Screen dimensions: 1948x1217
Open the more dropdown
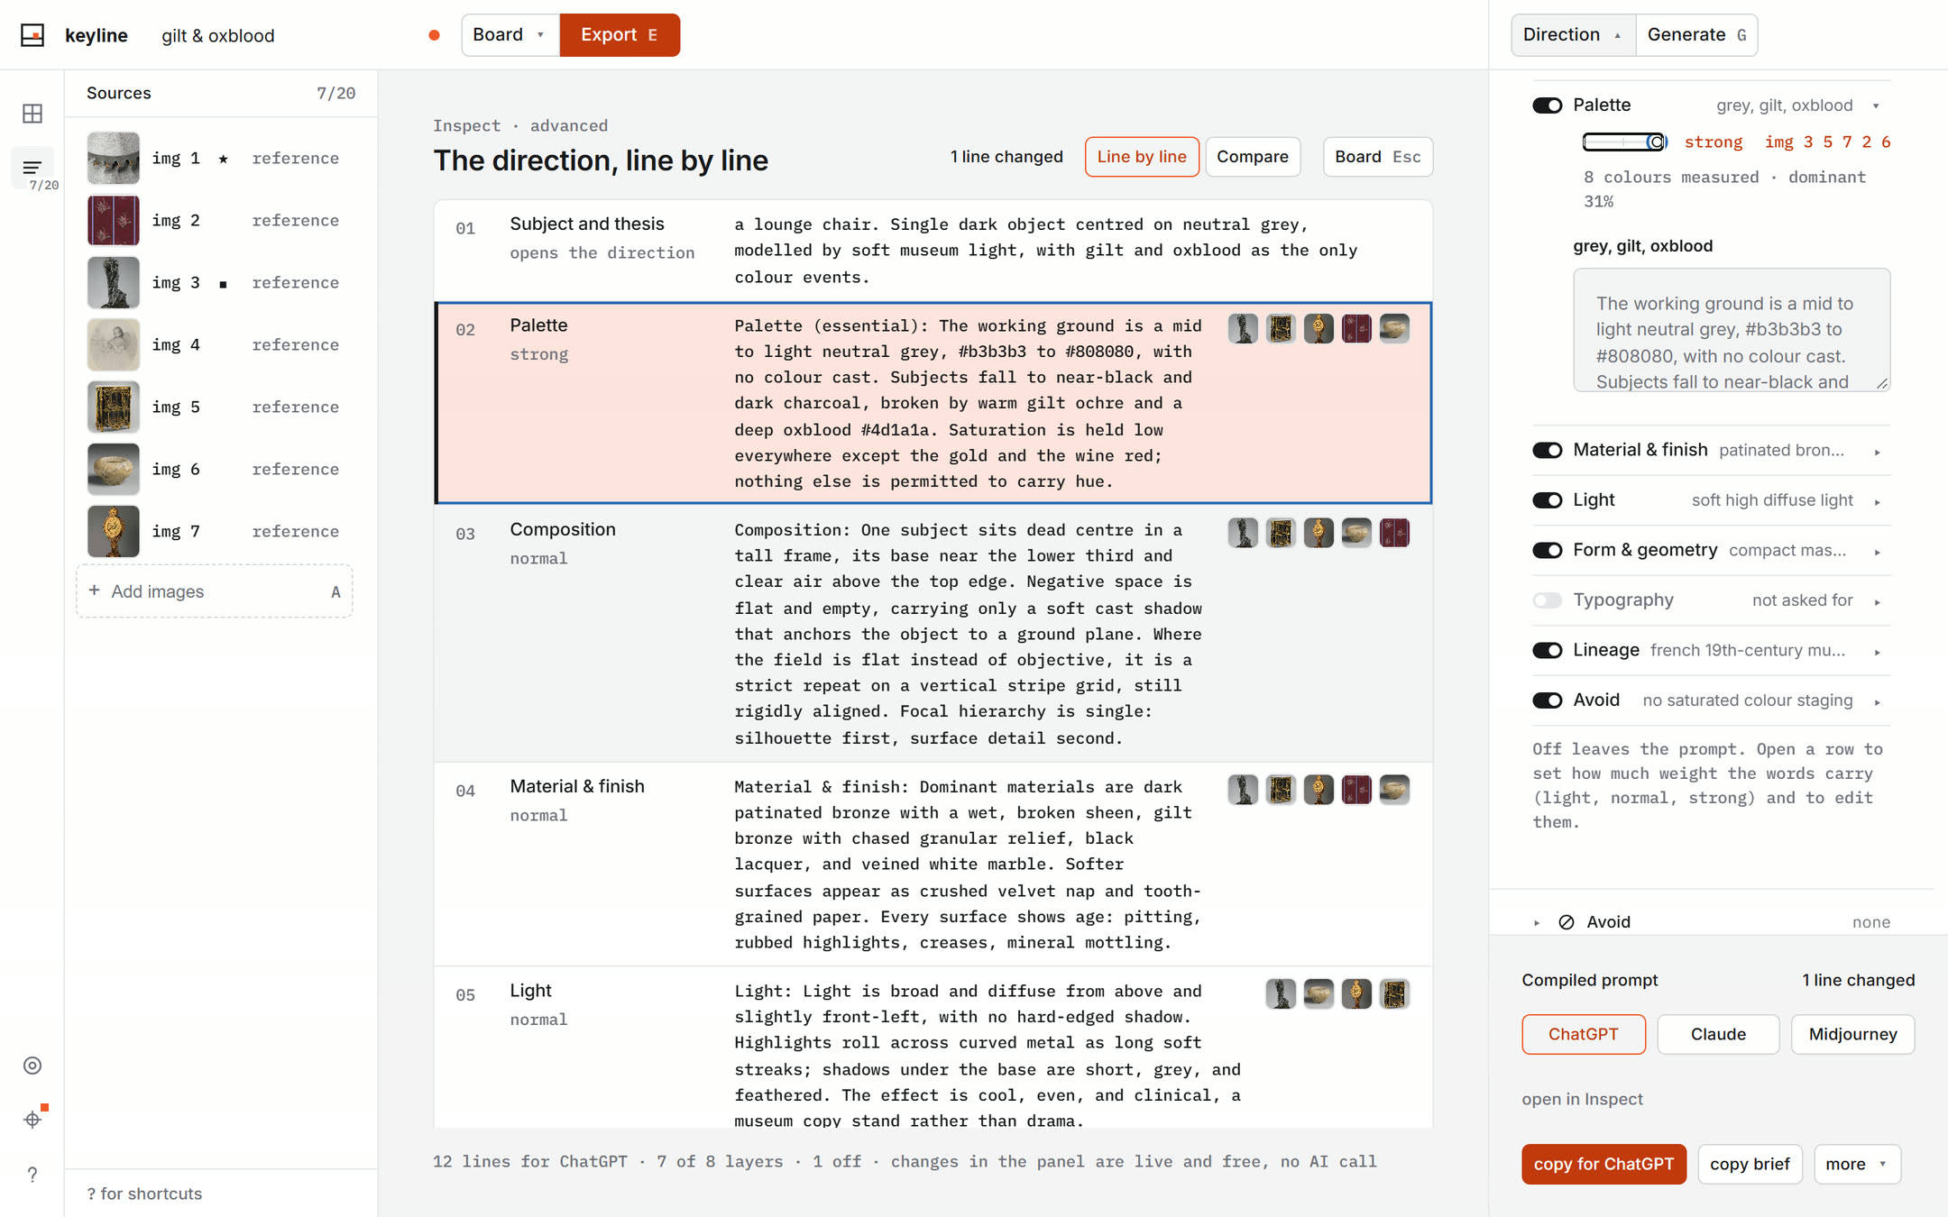(x=1857, y=1164)
